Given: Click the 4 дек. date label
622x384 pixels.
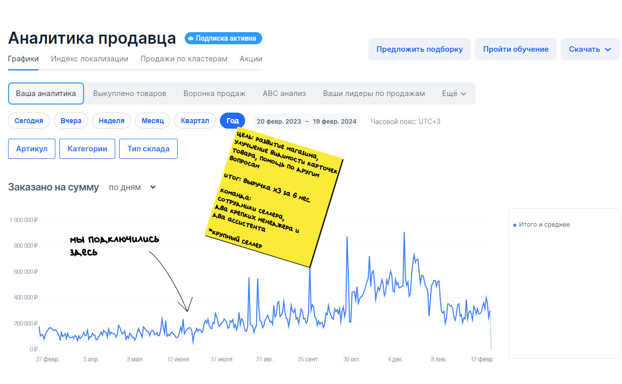Looking at the screenshot, I should click(x=396, y=359).
